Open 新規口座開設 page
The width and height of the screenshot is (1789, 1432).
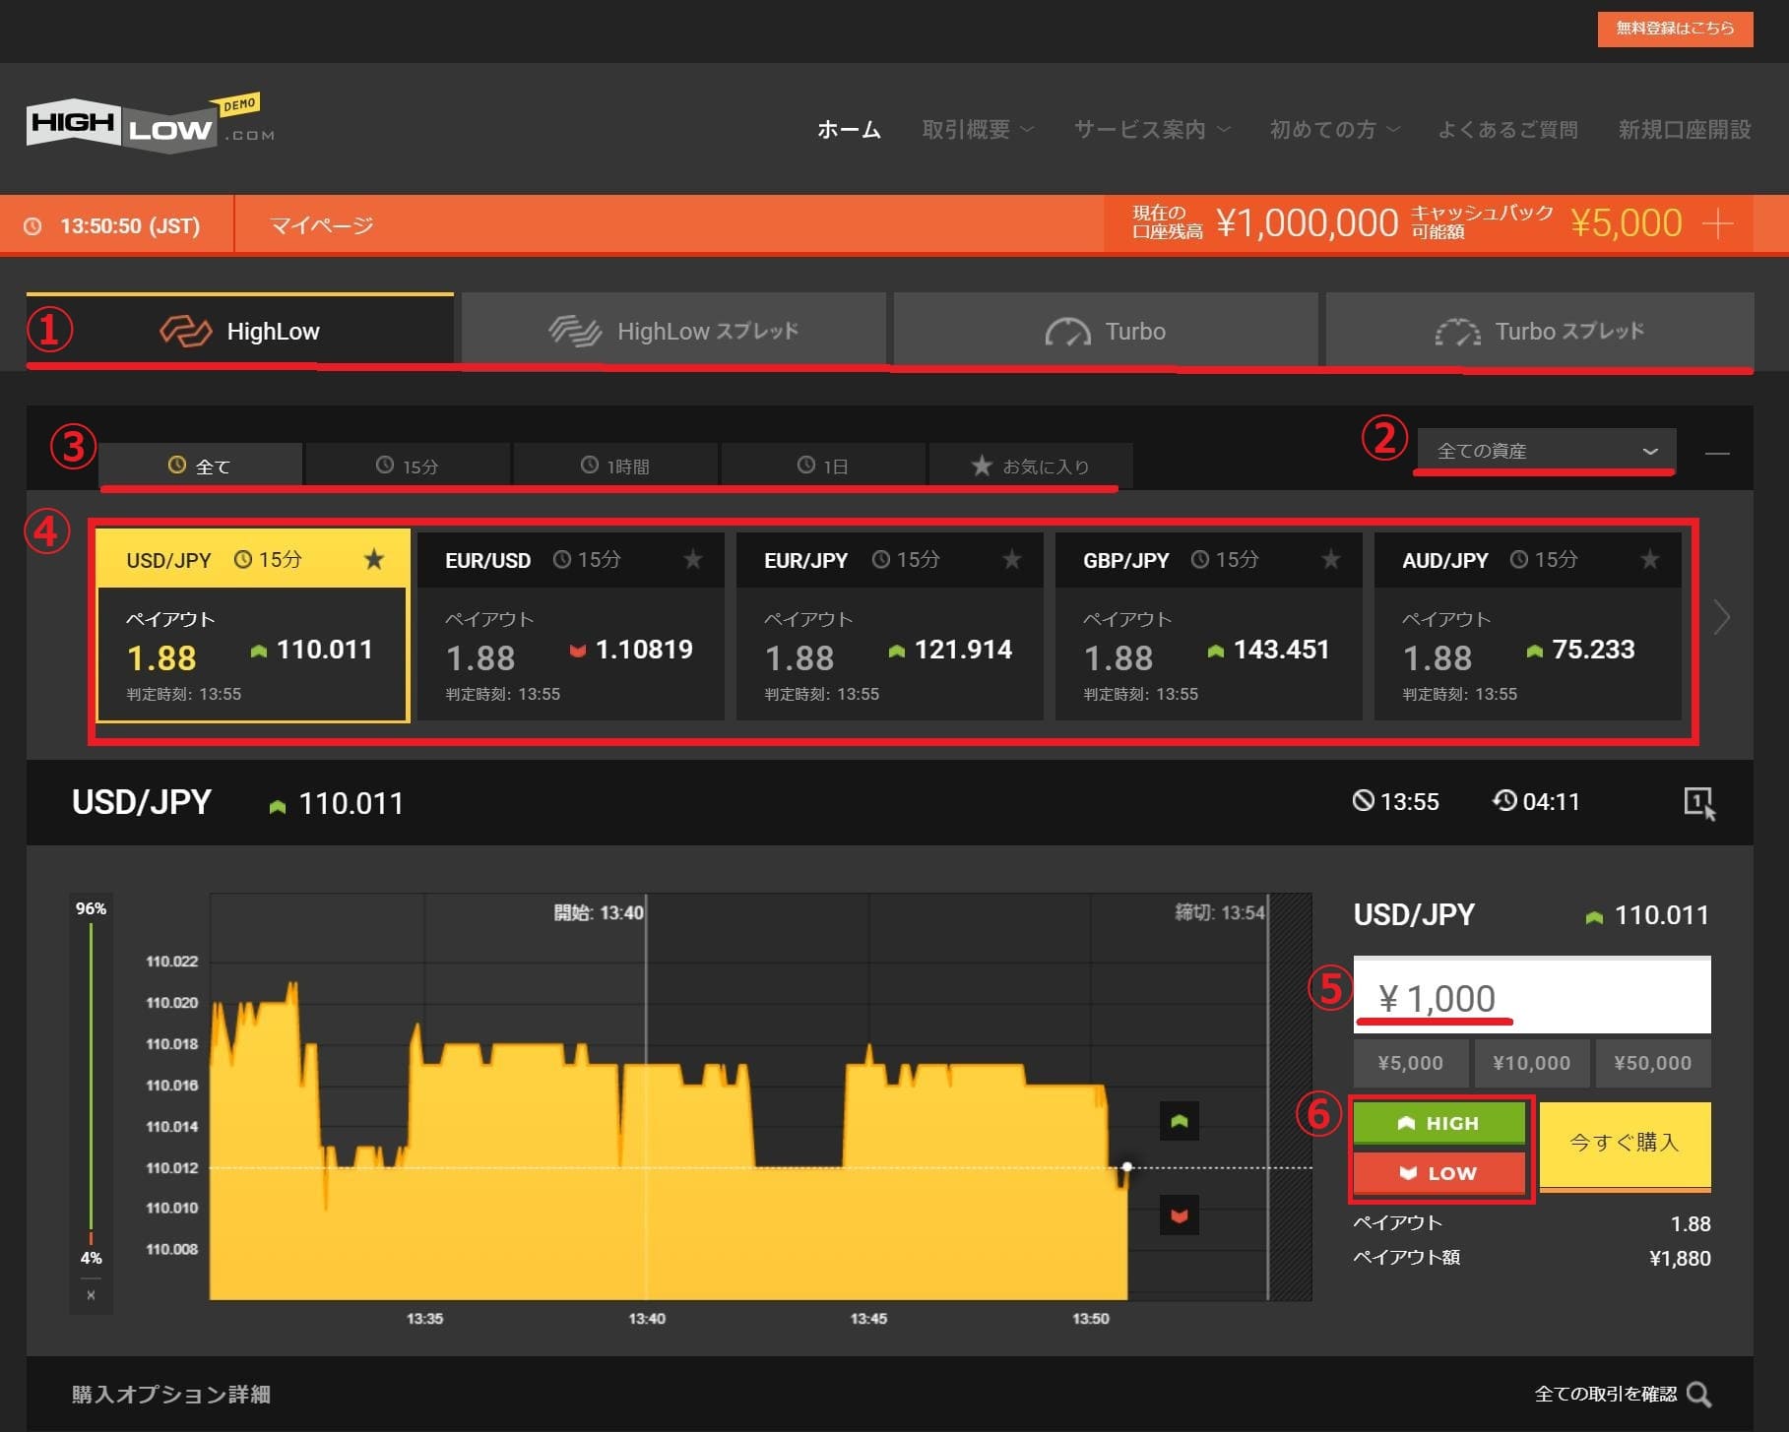1684,130
